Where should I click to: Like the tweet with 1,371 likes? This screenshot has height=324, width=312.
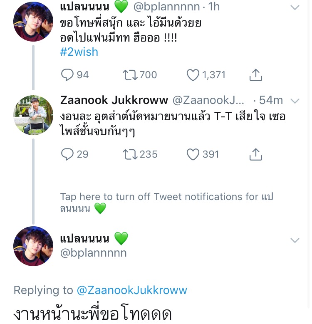pyautogui.click(x=193, y=75)
